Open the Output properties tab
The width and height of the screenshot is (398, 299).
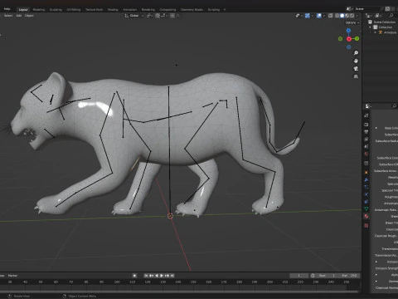pyautogui.click(x=366, y=132)
